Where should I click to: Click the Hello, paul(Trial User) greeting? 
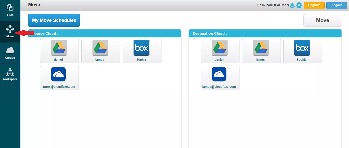[273, 5]
